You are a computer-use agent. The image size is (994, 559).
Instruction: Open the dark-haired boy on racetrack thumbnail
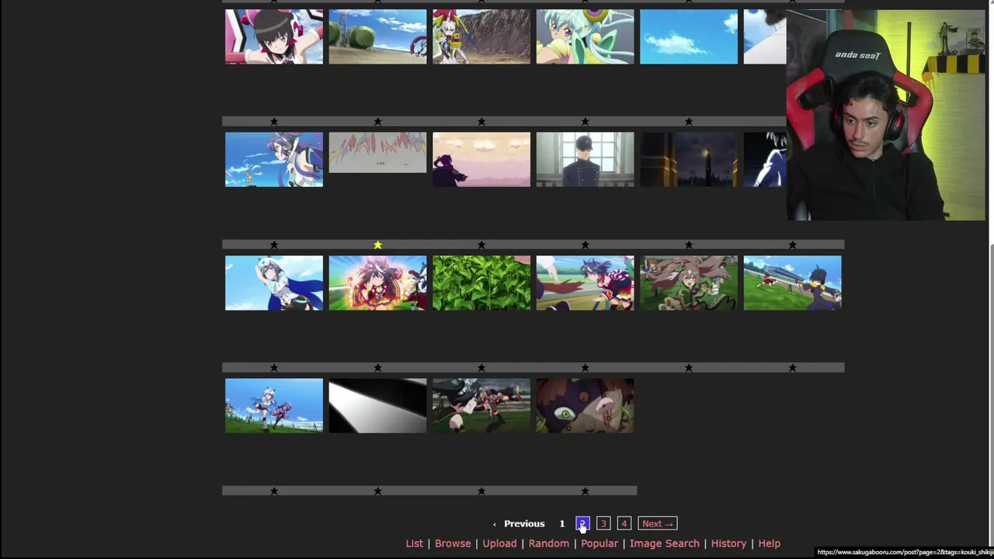tap(792, 283)
